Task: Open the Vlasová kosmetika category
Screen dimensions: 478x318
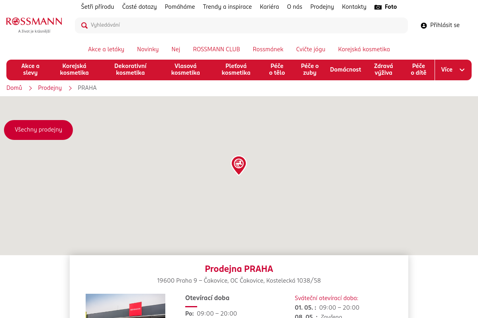Action: (186, 70)
